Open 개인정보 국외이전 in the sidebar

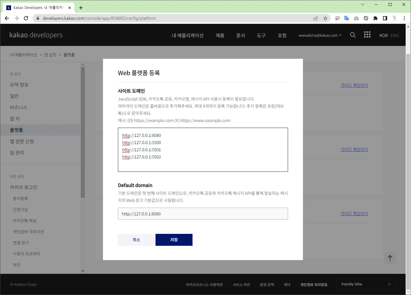coord(28,231)
